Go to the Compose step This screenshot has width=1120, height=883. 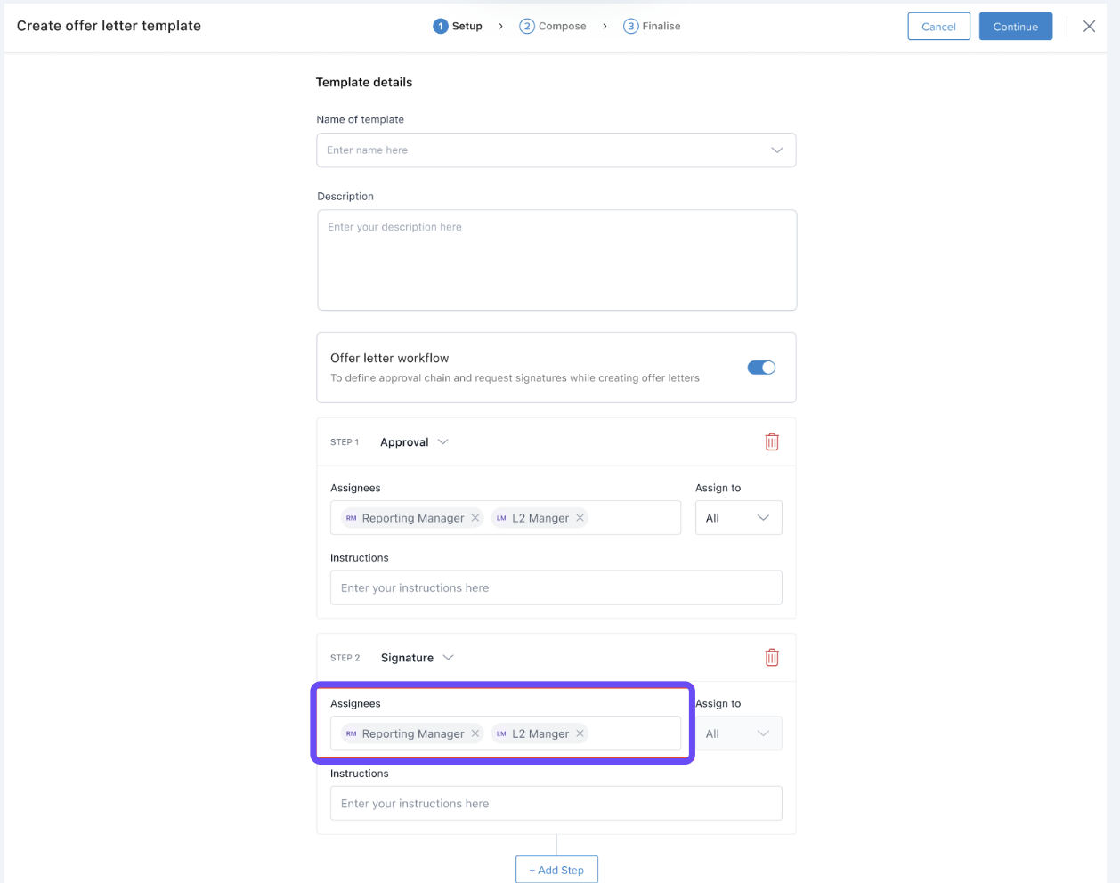553,27
